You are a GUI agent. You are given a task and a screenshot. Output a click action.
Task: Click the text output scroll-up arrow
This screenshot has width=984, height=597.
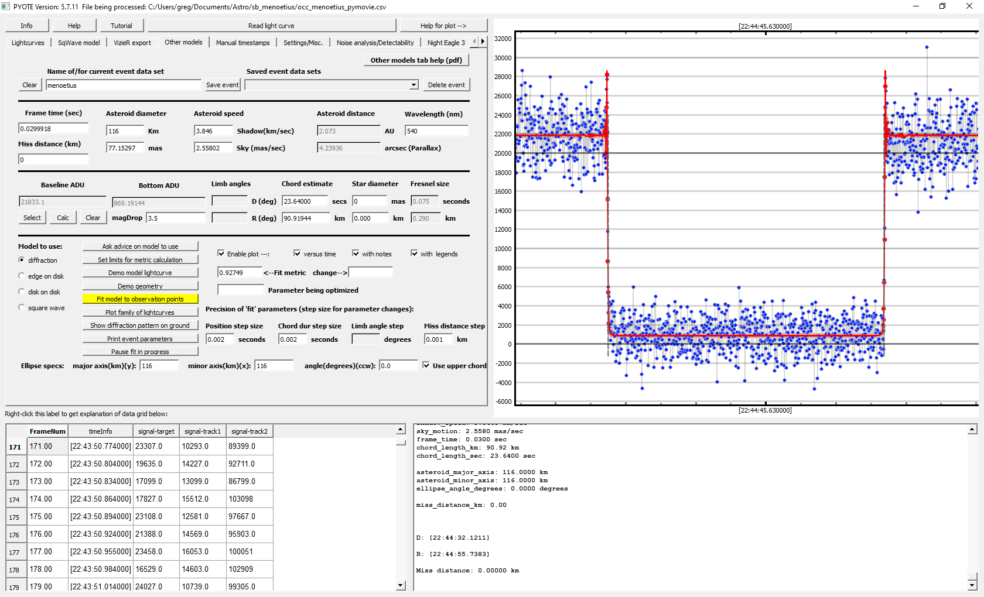pyautogui.click(x=972, y=430)
